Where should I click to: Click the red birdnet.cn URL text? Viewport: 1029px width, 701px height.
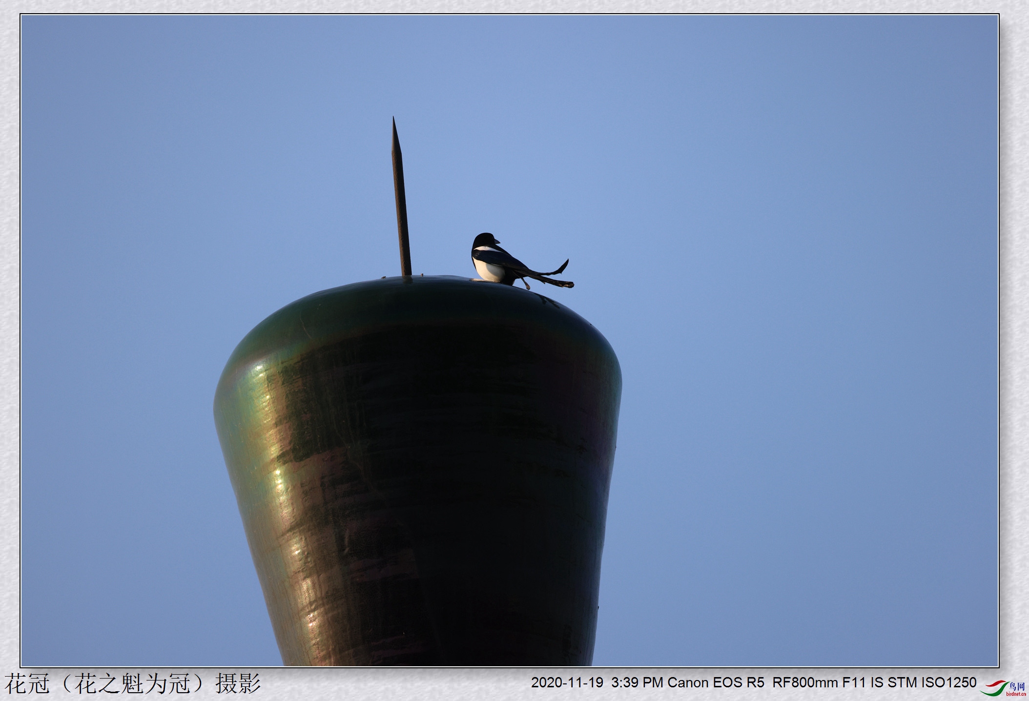click(1016, 694)
